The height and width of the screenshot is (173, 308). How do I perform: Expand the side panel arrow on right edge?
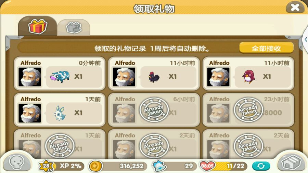306,40
